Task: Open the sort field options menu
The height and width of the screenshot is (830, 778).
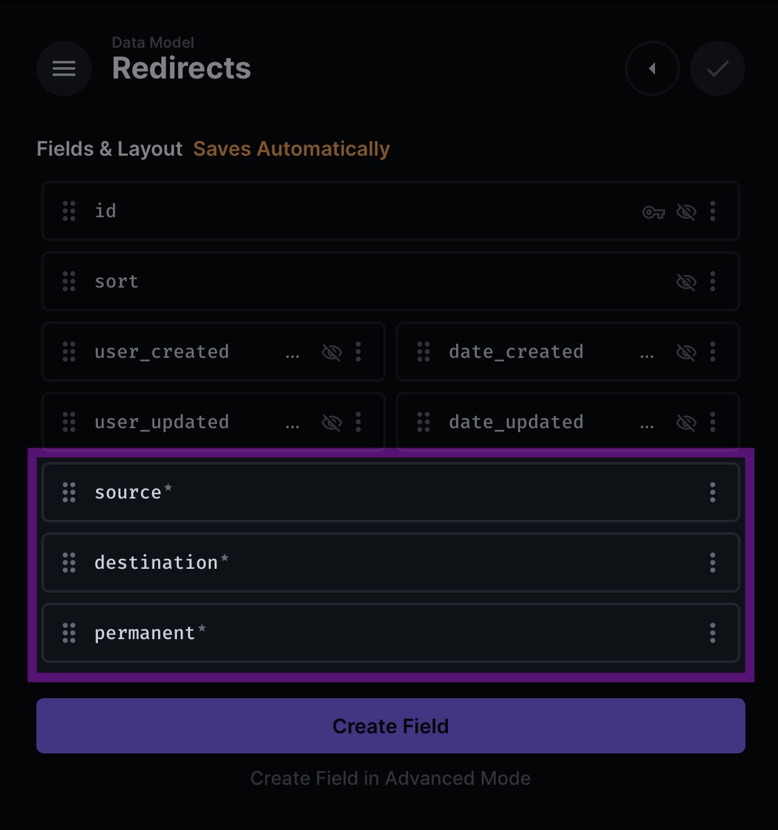Action: (x=713, y=282)
